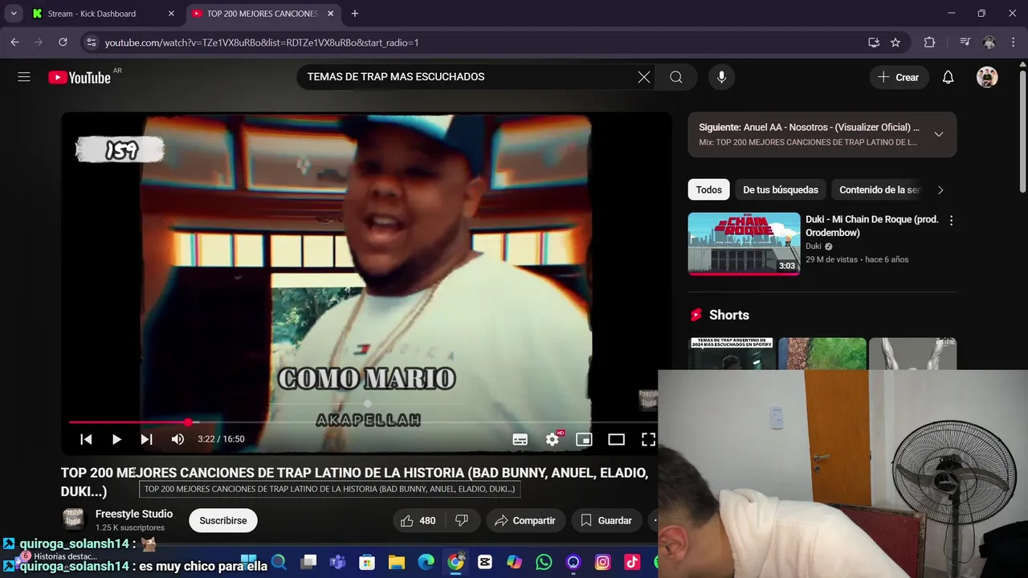The width and height of the screenshot is (1028, 578).
Task: Reload the page
Action: click(63, 43)
